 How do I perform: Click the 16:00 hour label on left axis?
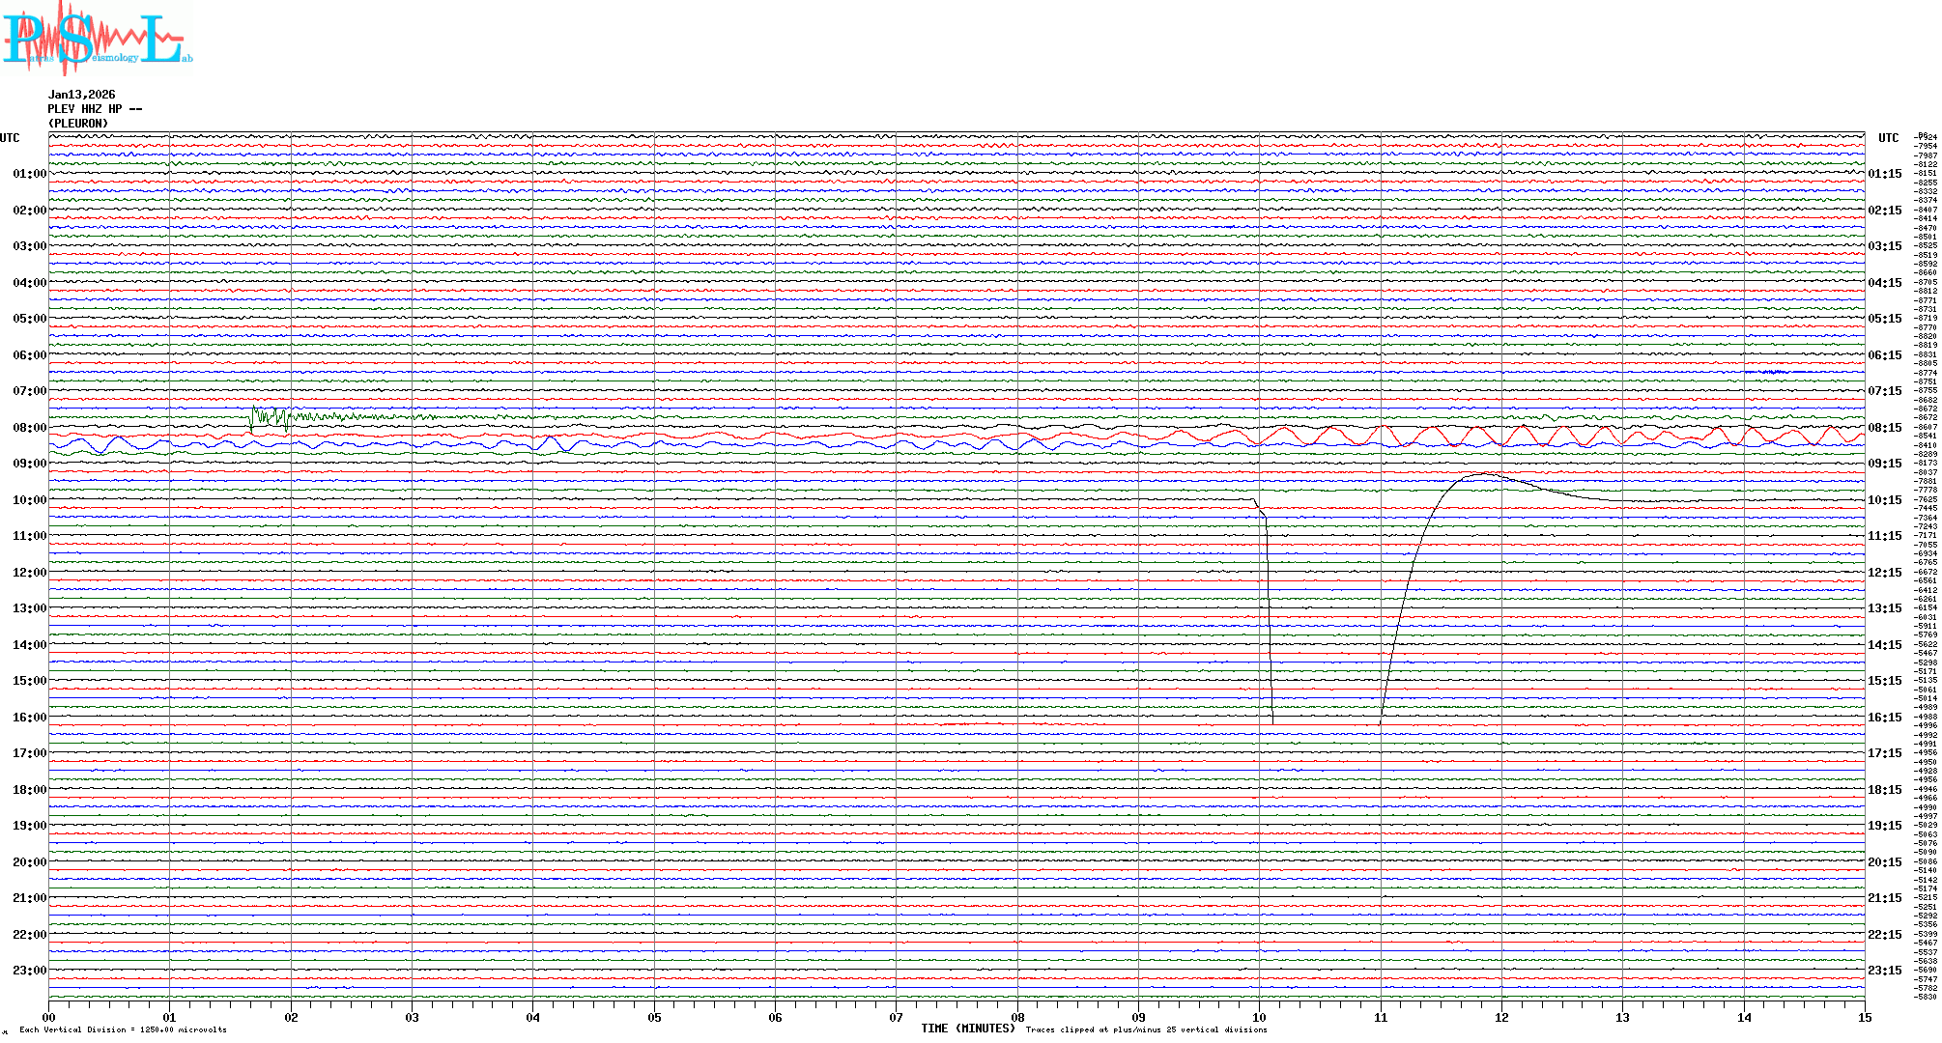(29, 718)
